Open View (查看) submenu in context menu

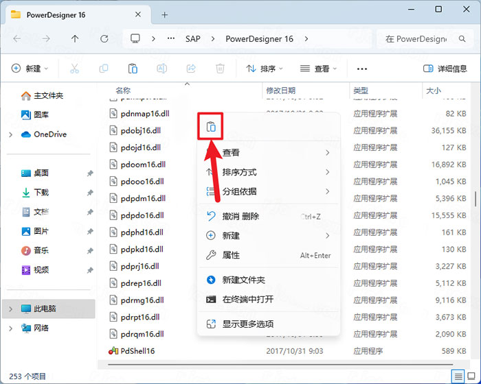[269, 152]
